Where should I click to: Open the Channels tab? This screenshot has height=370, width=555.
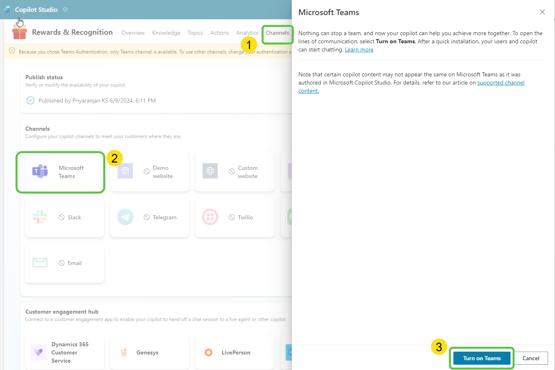pos(277,33)
